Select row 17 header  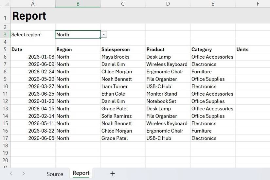[5, 138]
